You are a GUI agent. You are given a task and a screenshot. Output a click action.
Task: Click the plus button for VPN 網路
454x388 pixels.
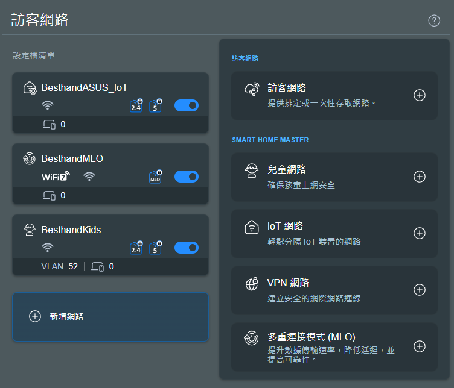click(x=419, y=290)
